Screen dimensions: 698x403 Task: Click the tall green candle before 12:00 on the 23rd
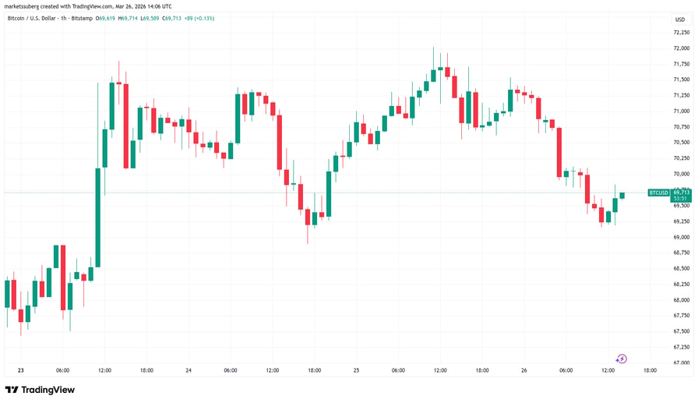coord(98,217)
